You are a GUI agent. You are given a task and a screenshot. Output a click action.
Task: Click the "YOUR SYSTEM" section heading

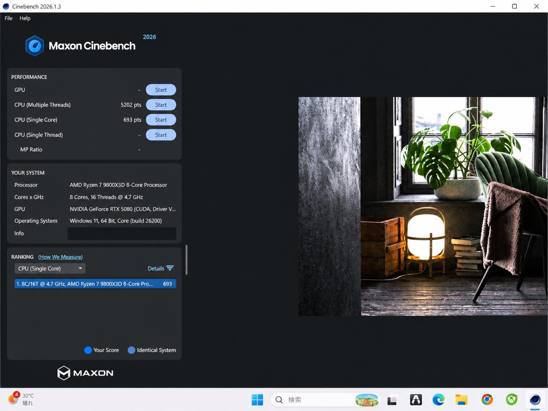[x=28, y=173]
